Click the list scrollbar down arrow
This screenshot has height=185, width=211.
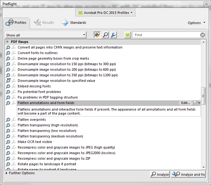point(204,167)
